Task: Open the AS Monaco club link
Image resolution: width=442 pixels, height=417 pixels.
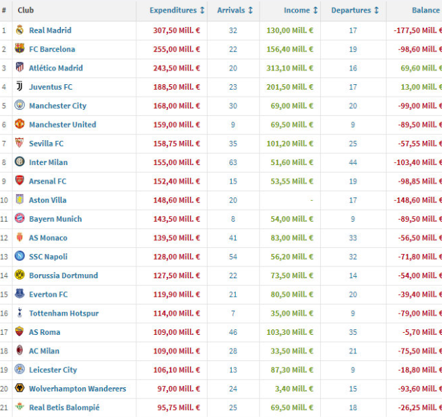Action: [48, 237]
